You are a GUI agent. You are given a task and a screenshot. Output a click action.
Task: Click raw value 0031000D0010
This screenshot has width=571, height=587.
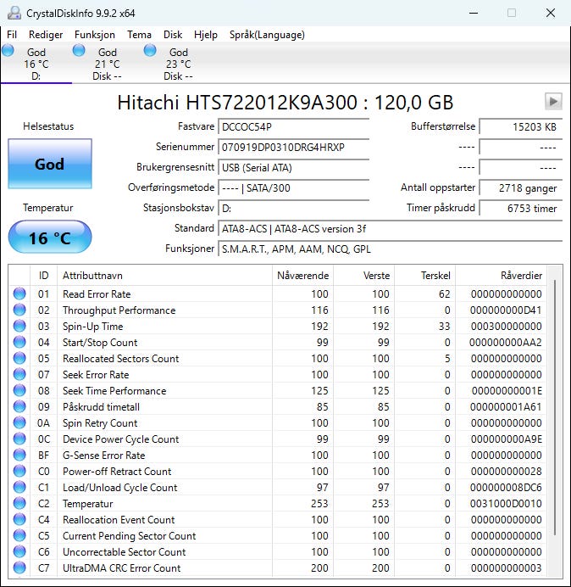click(x=506, y=504)
